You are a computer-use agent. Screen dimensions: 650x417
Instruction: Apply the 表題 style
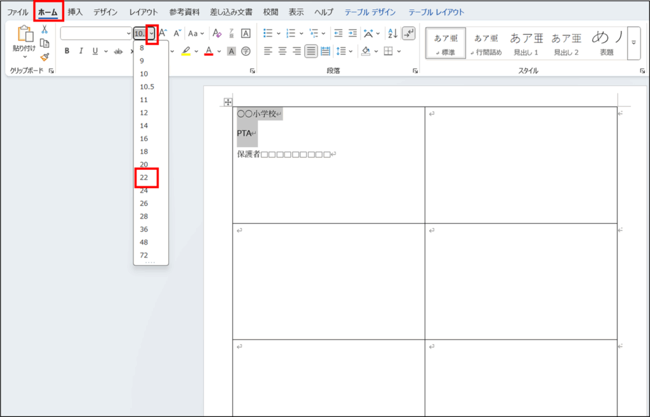[606, 43]
